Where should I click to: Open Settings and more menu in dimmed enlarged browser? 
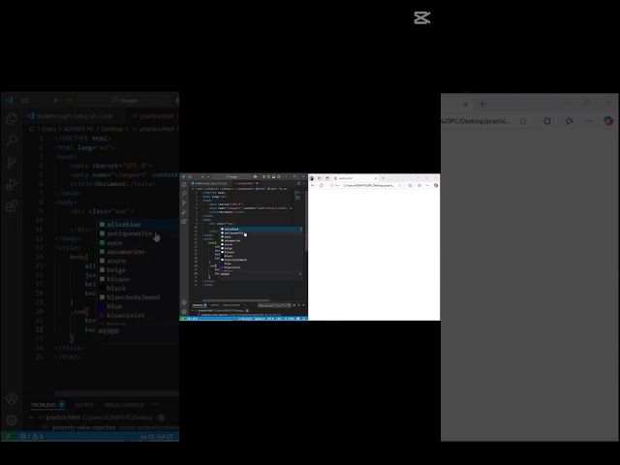coord(589,121)
